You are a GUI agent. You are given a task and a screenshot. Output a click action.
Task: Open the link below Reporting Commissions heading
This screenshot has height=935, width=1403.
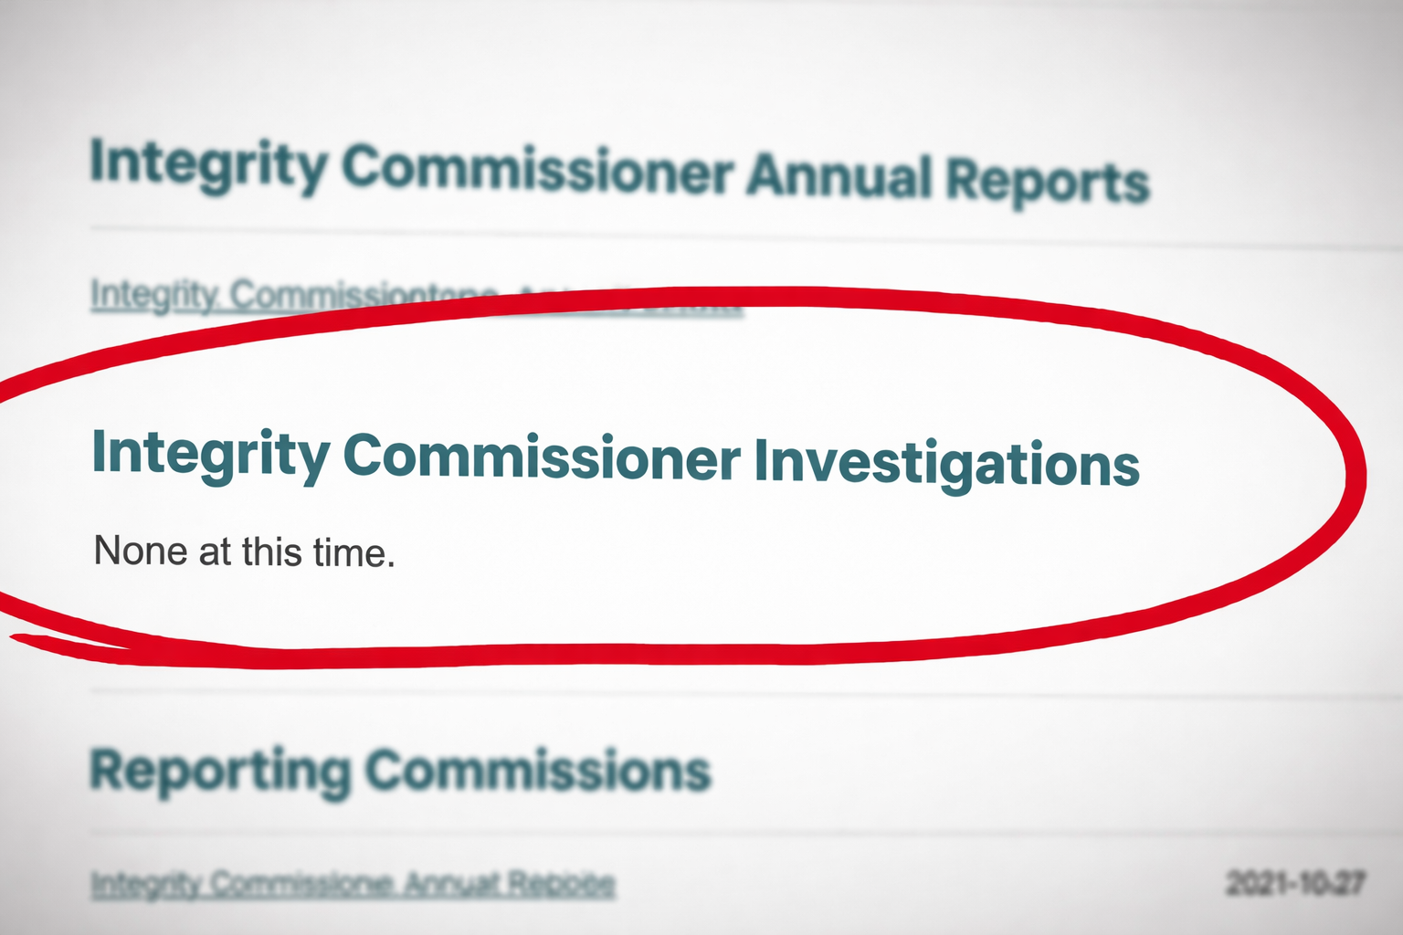(353, 884)
